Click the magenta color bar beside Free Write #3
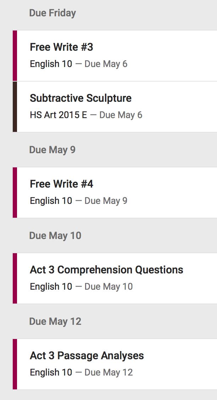The width and height of the screenshot is (217, 400). pyautogui.click(x=15, y=56)
